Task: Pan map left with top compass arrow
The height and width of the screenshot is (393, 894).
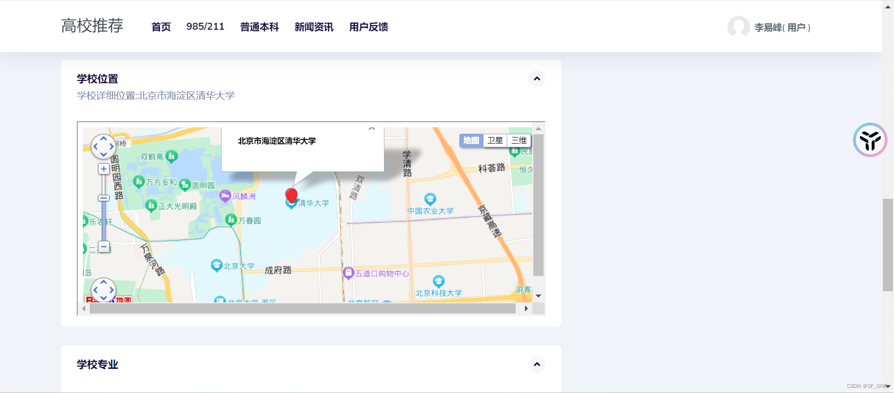Action: pos(95,146)
